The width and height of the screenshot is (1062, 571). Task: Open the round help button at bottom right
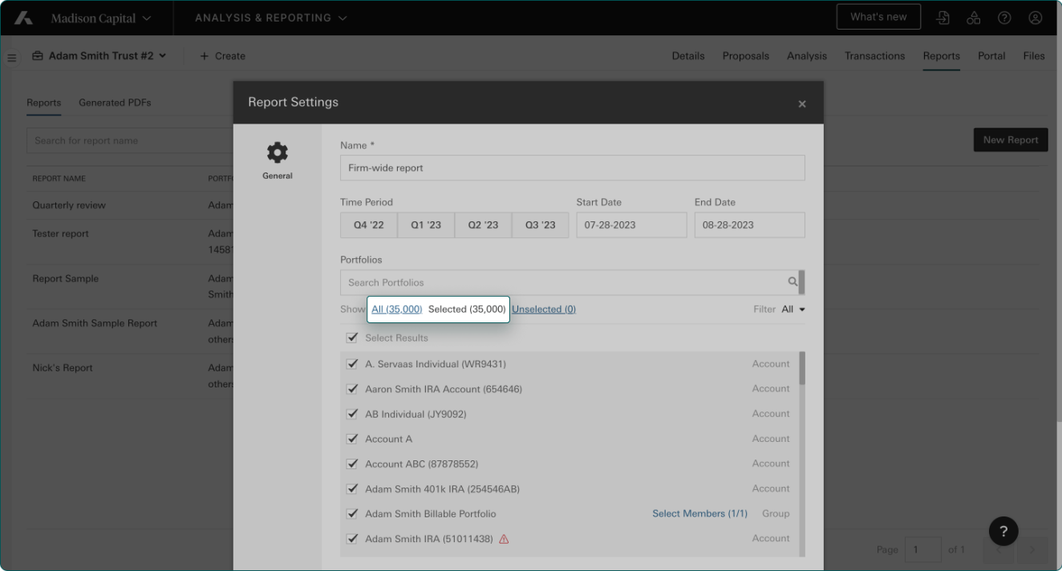pos(1003,531)
